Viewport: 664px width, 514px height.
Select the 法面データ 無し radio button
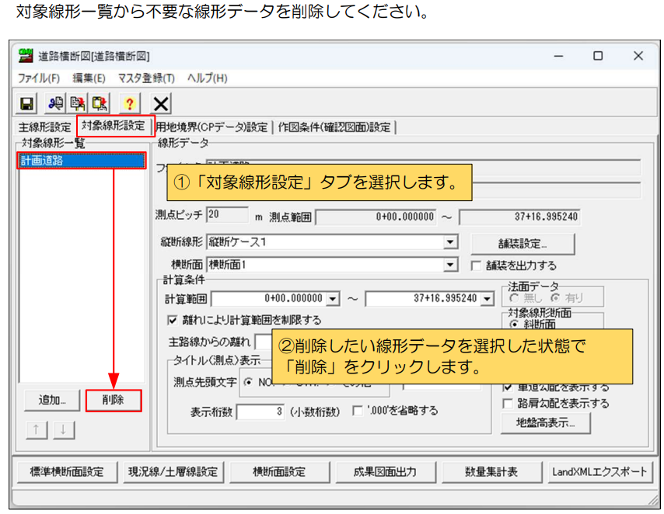[x=514, y=298]
